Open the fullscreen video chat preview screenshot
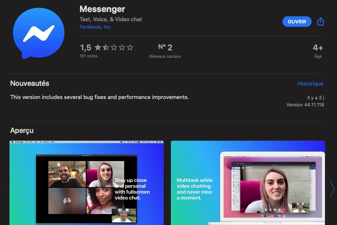Viewport: 337px width, 225px height. coord(87,183)
